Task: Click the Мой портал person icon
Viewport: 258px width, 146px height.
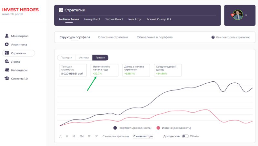Action: [x=7, y=36]
